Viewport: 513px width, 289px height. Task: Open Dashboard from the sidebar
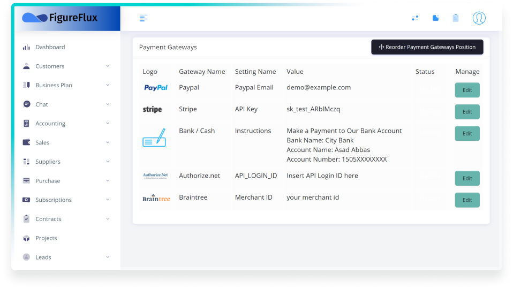click(x=50, y=47)
